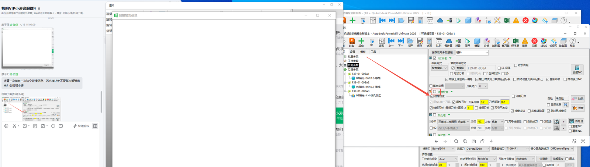Rotate the image in the viewer toolbar
Screen dimensions: 590x167
pos(482,141)
